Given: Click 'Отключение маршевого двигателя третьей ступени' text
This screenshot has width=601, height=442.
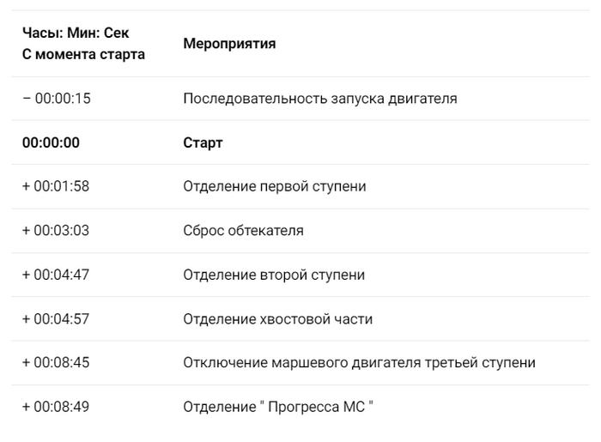Looking at the screenshot, I should 359,362.
